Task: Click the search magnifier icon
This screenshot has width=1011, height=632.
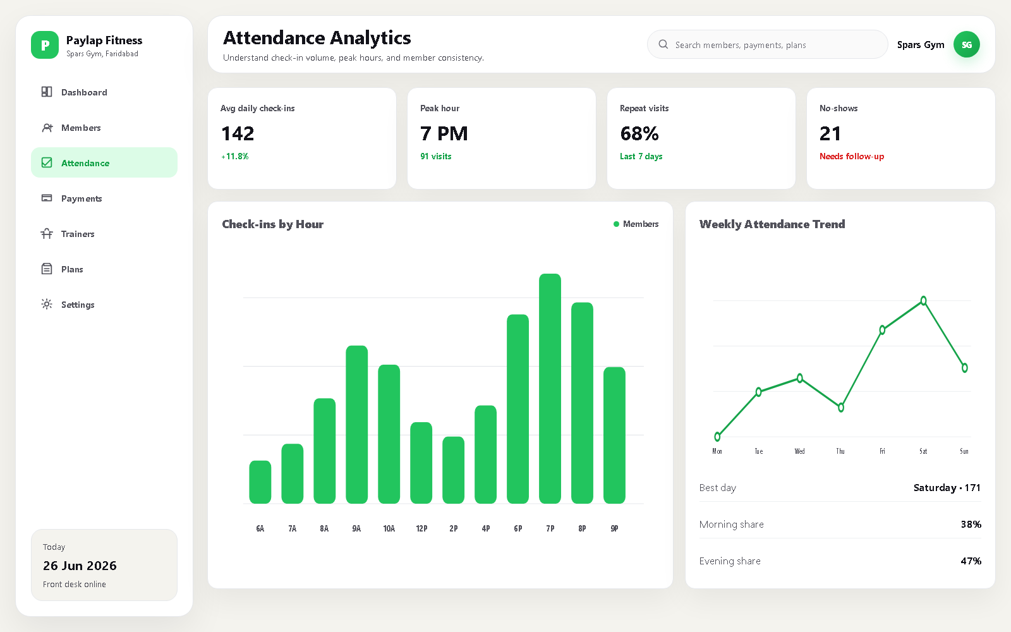Action: pos(663,44)
